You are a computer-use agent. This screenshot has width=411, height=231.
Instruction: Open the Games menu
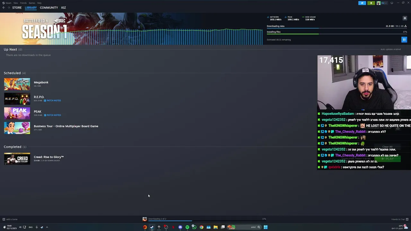click(x=32, y=3)
